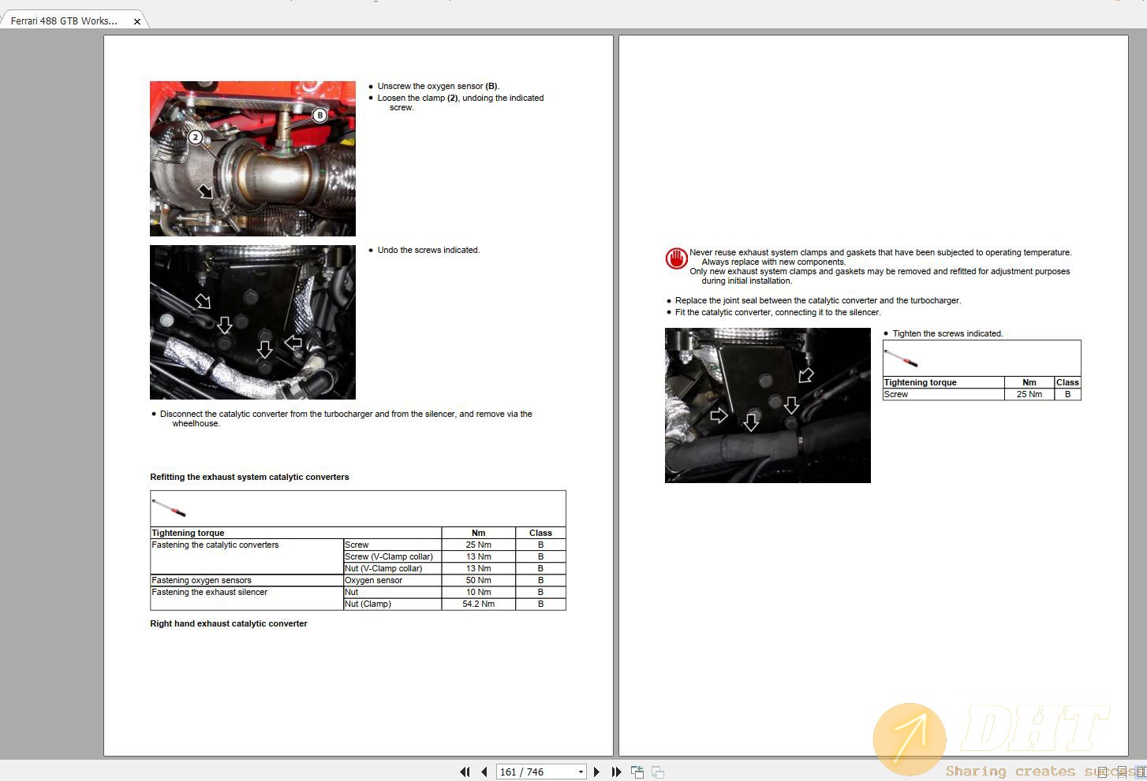1147x781 pixels.
Task: Click the oxygen sensor photo with clamp
Action: point(252,158)
